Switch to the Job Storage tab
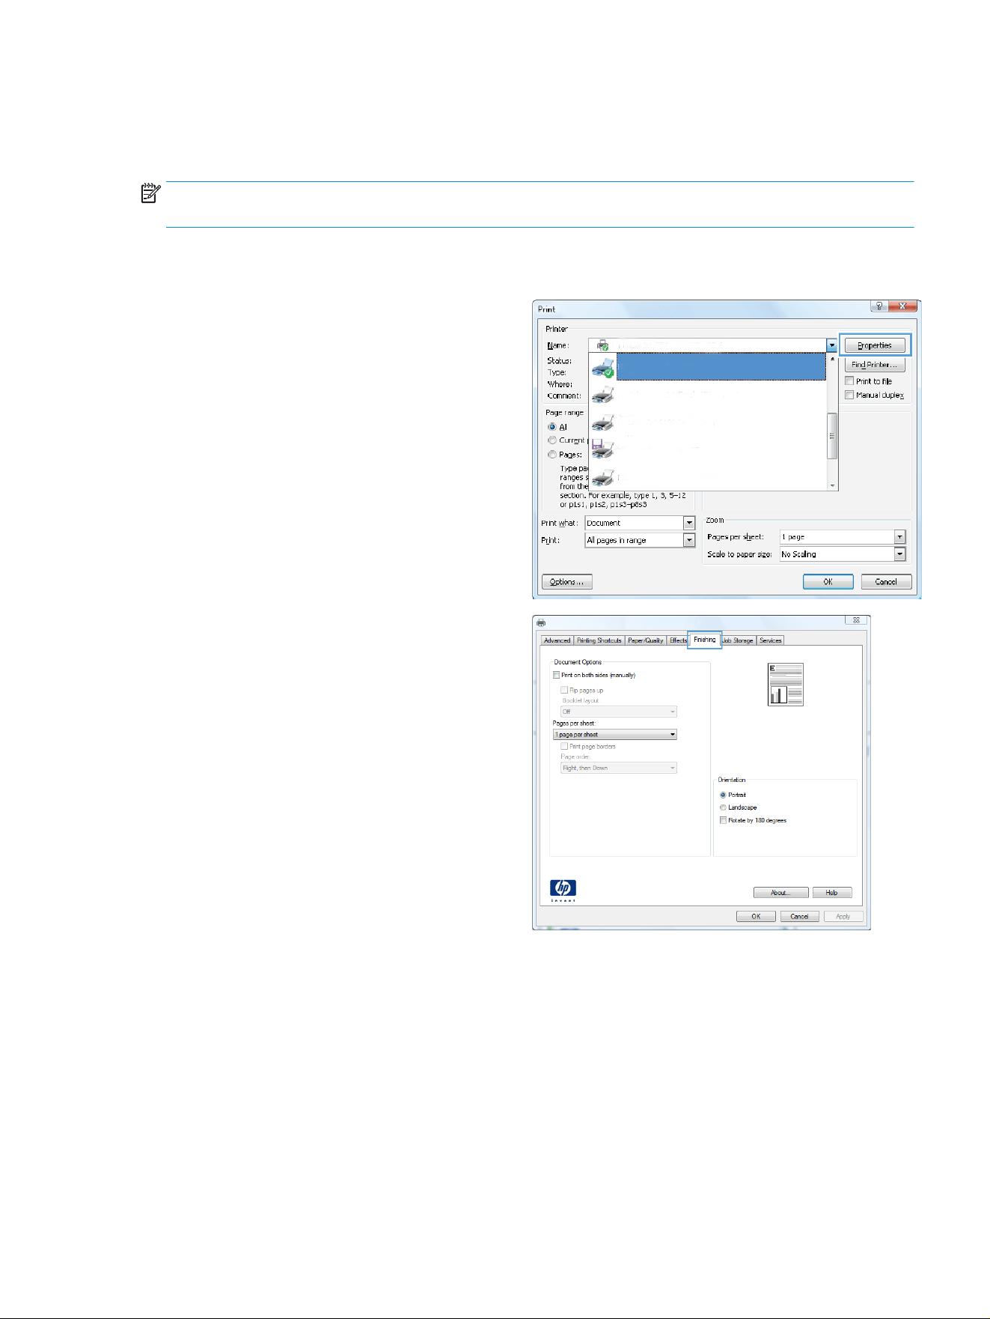The image size is (990, 1319). (x=738, y=640)
